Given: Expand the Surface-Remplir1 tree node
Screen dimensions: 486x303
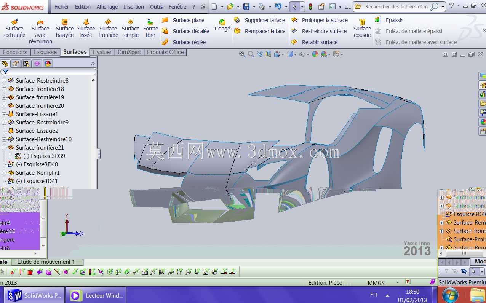Looking at the screenshot, I should pyautogui.click(x=4, y=173).
